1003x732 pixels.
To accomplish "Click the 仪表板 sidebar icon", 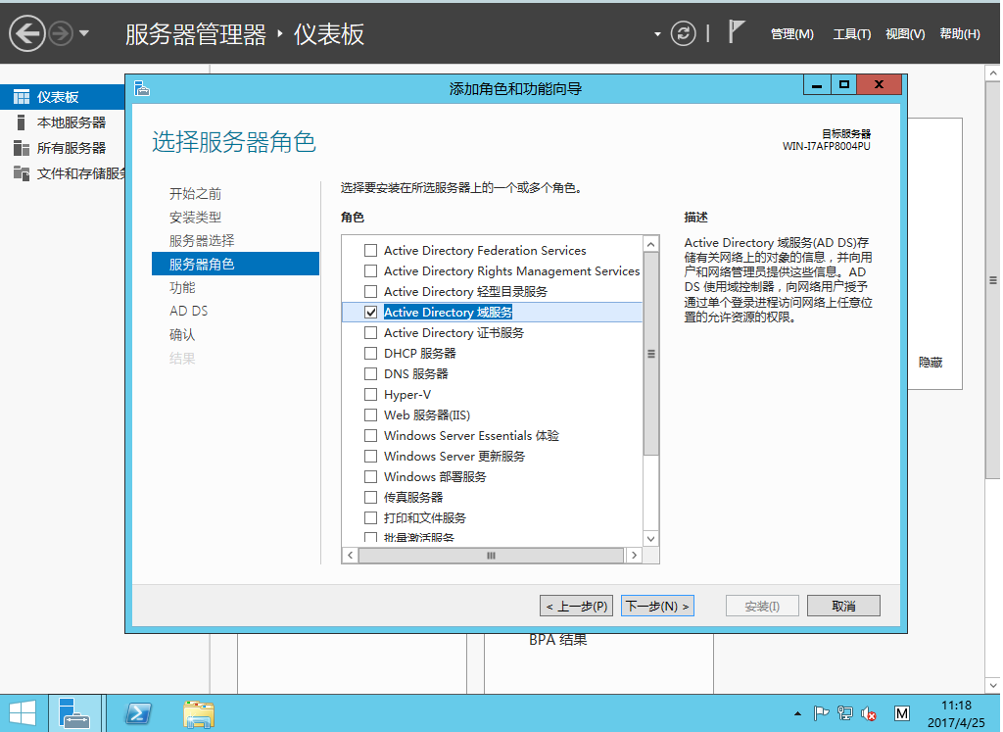I will click(22, 97).
